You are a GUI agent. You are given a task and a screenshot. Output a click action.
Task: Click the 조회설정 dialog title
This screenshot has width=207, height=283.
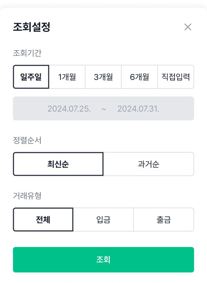coord(31,27)
